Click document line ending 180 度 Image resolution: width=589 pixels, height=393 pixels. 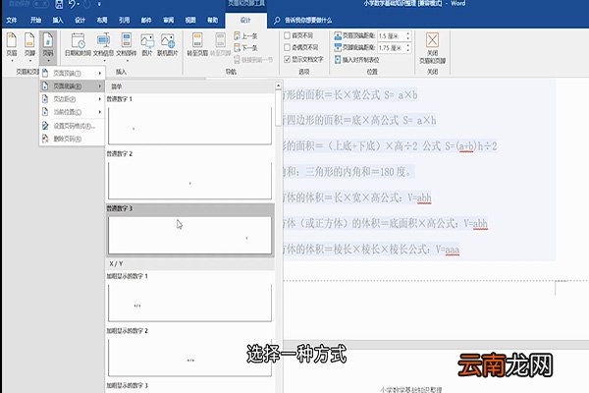coord(347,172)
